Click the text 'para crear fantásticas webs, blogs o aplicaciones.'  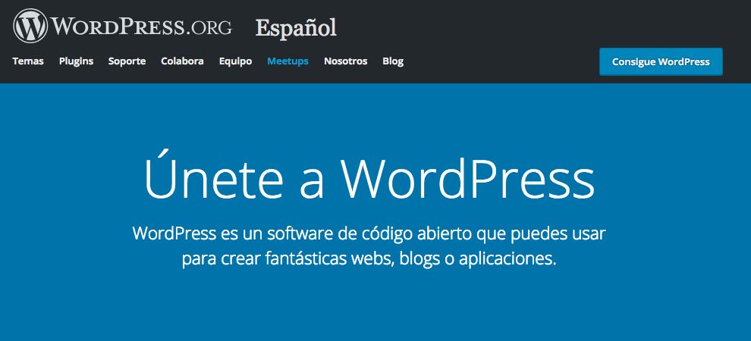tap(369, 258)
